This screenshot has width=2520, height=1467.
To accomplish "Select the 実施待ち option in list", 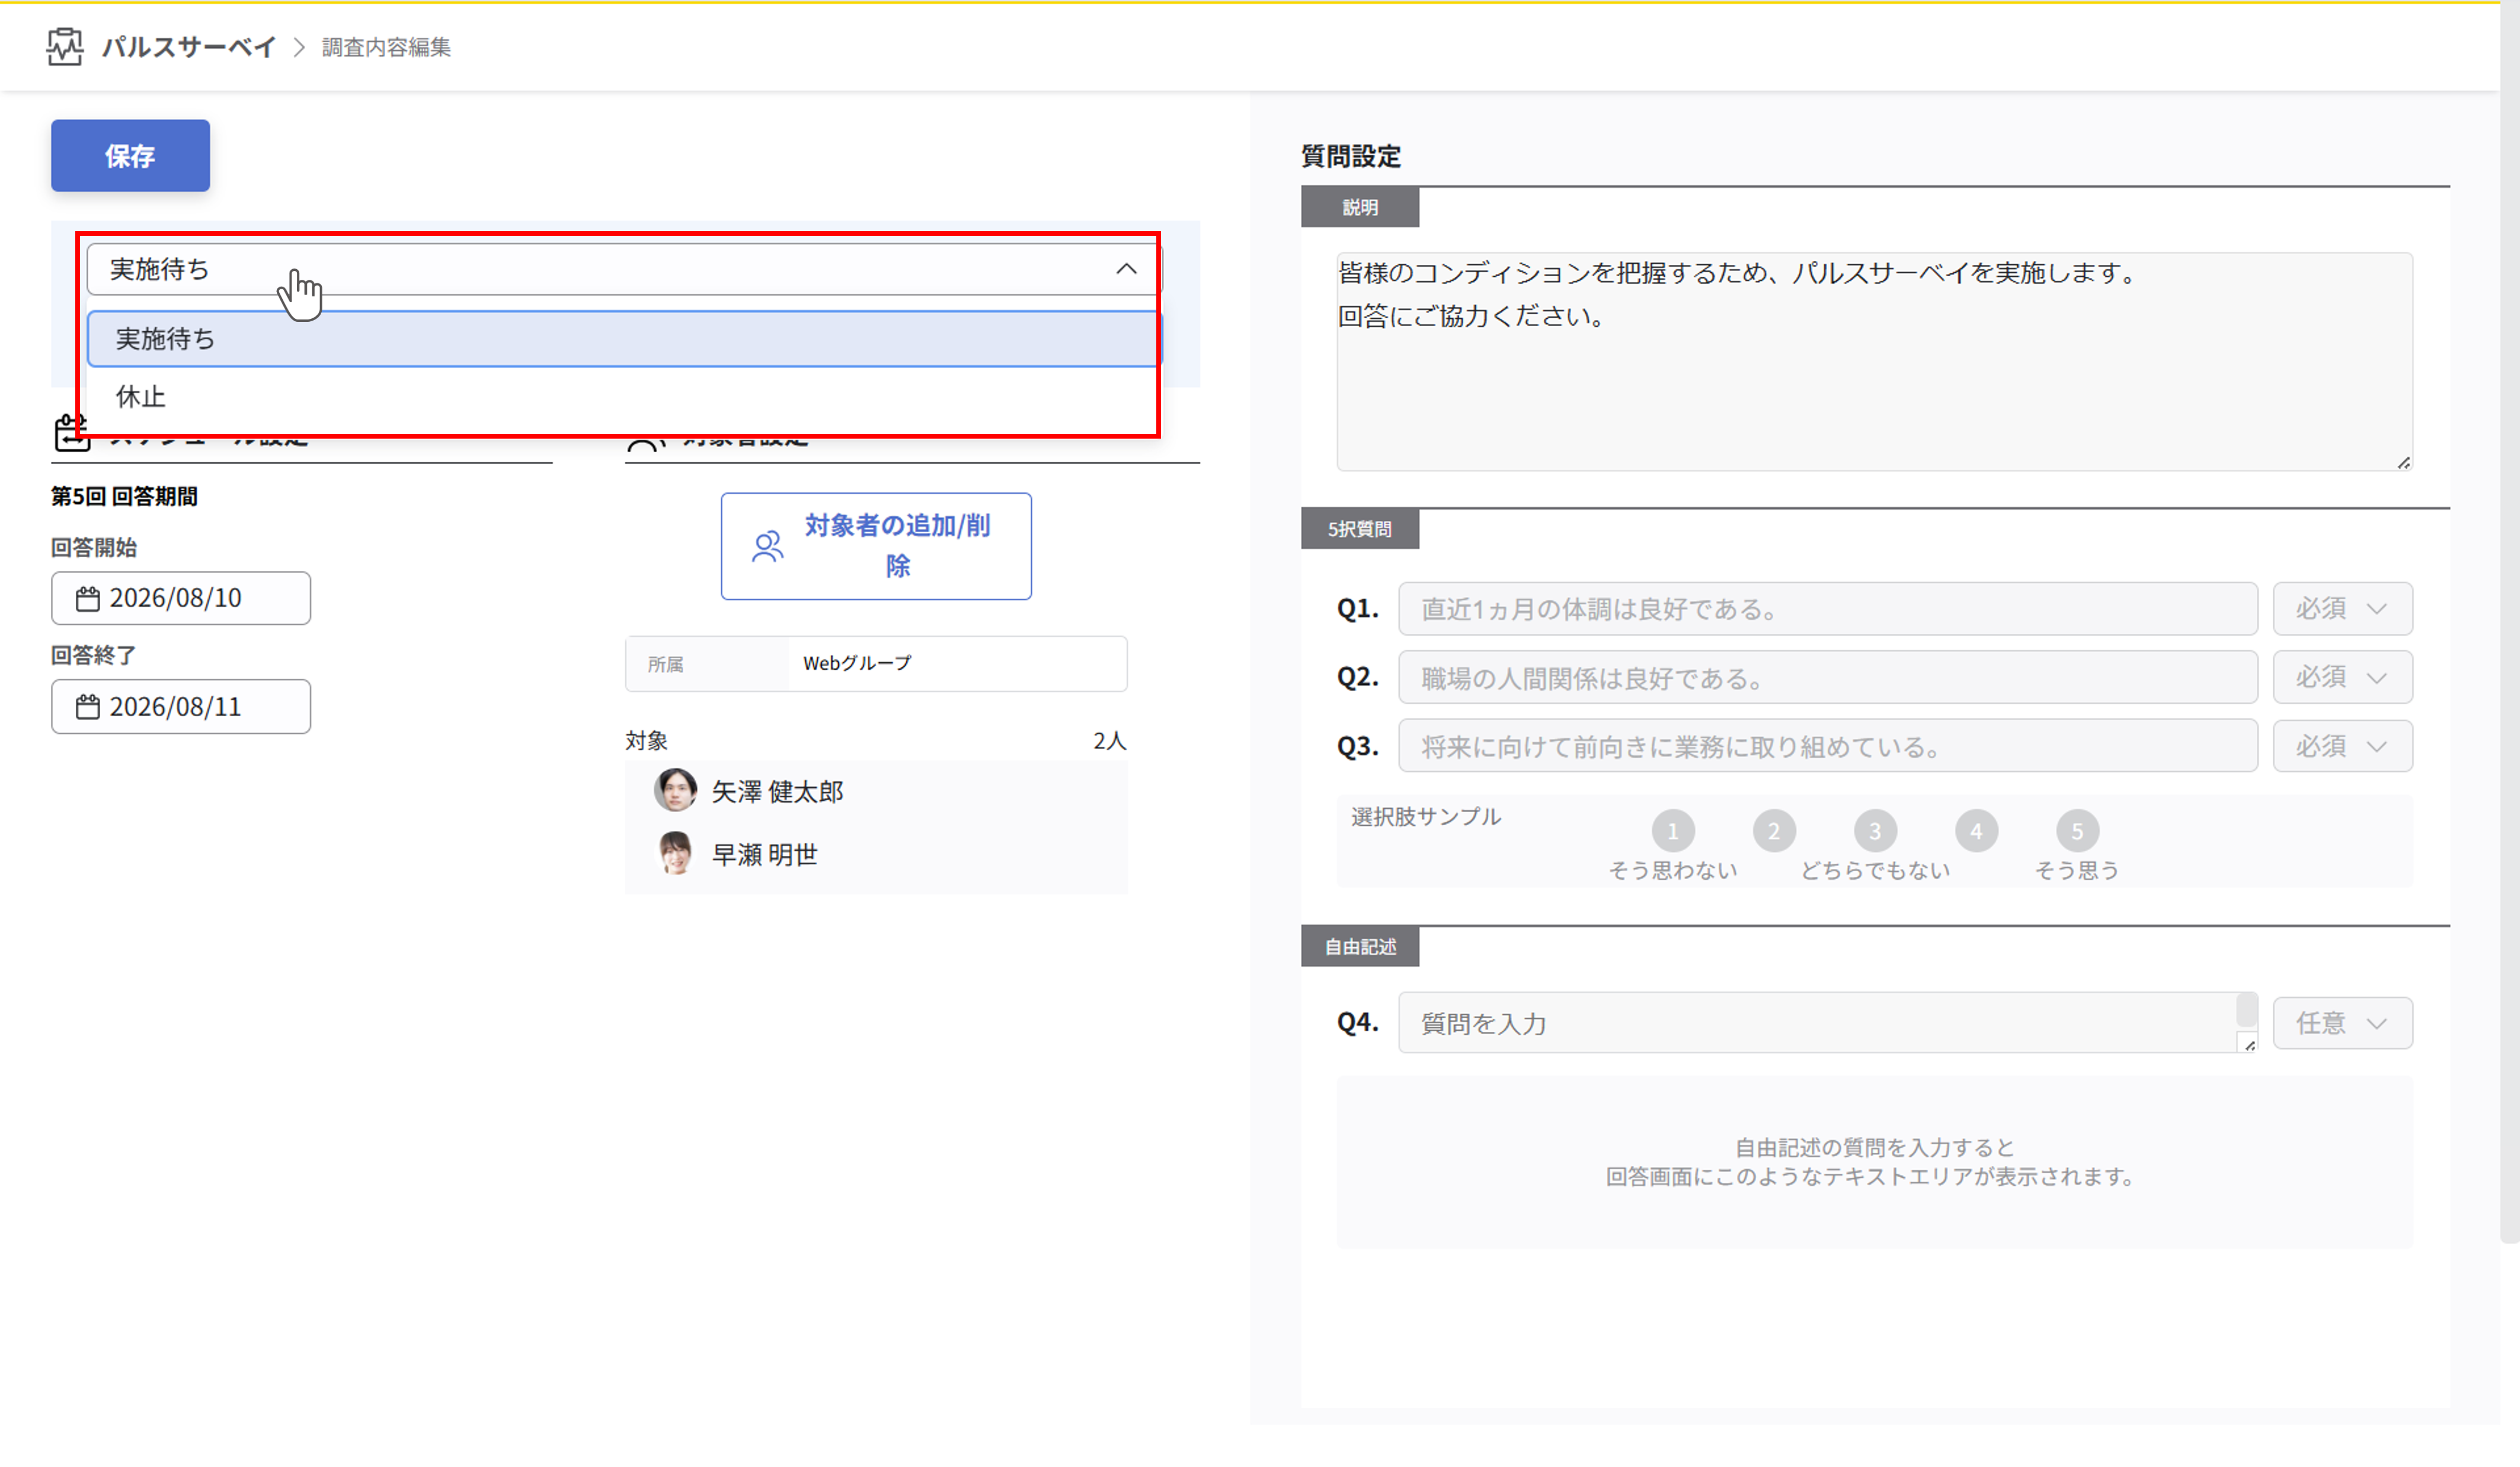I will (624, 339).
